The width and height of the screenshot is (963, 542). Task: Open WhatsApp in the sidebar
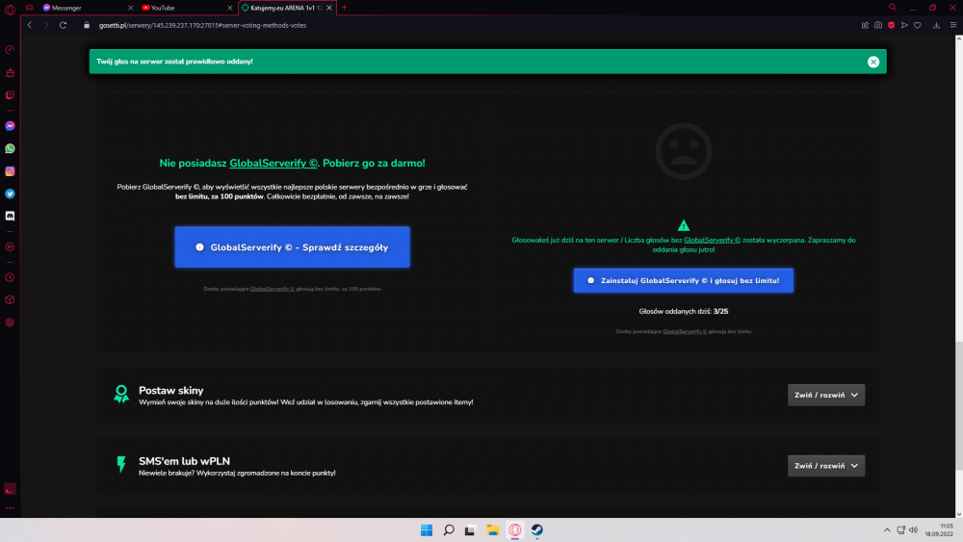point(10,148)
